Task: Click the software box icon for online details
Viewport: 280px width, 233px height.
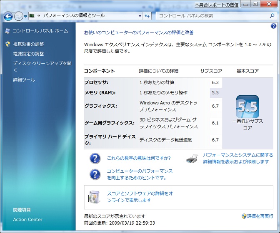Action: [x=94, y=197]
